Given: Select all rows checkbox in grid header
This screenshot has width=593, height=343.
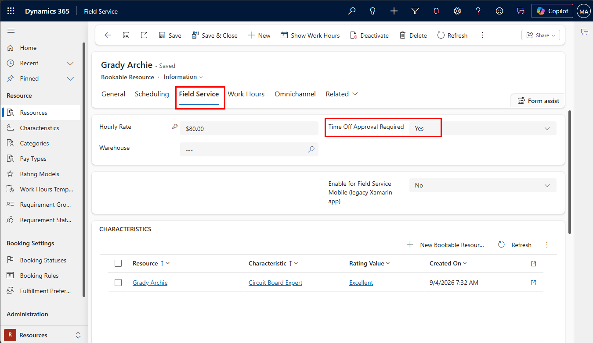Looking at the screenshot, I should 118,263.
